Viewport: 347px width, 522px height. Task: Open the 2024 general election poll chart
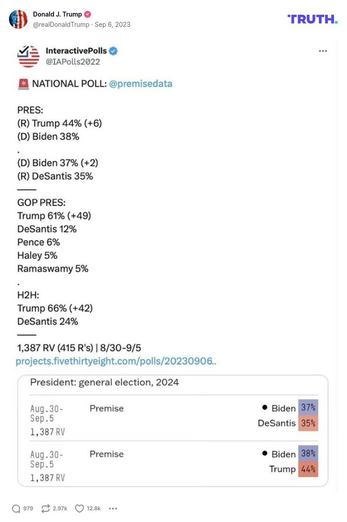[173, 430]
